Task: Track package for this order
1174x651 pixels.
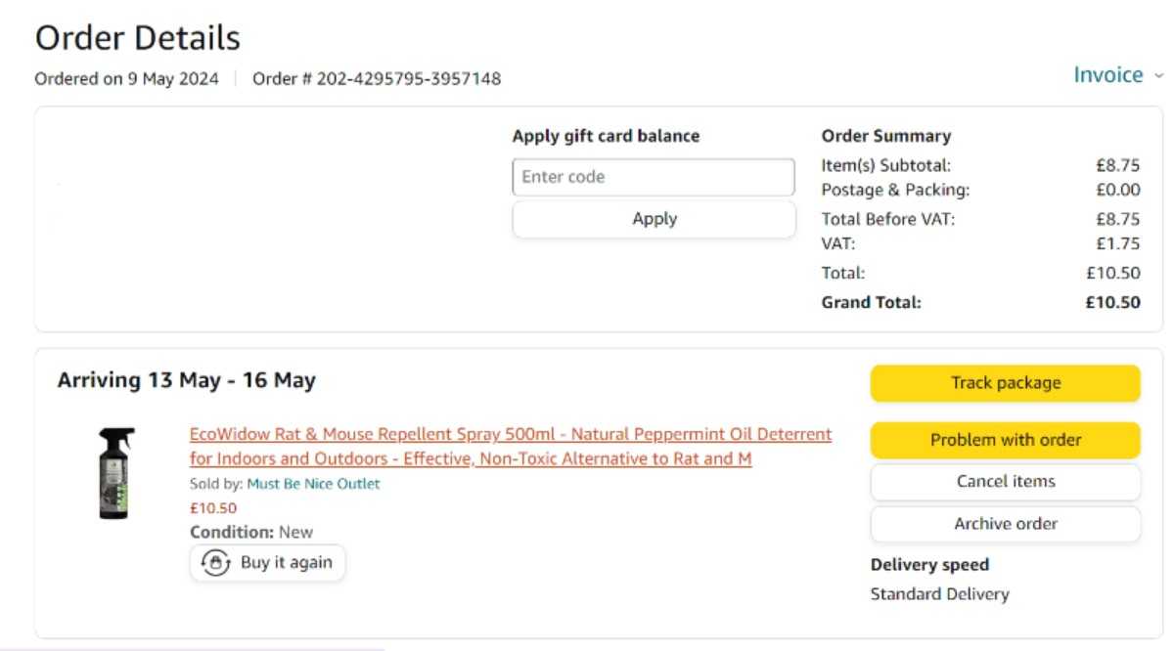Action: 1006,383
